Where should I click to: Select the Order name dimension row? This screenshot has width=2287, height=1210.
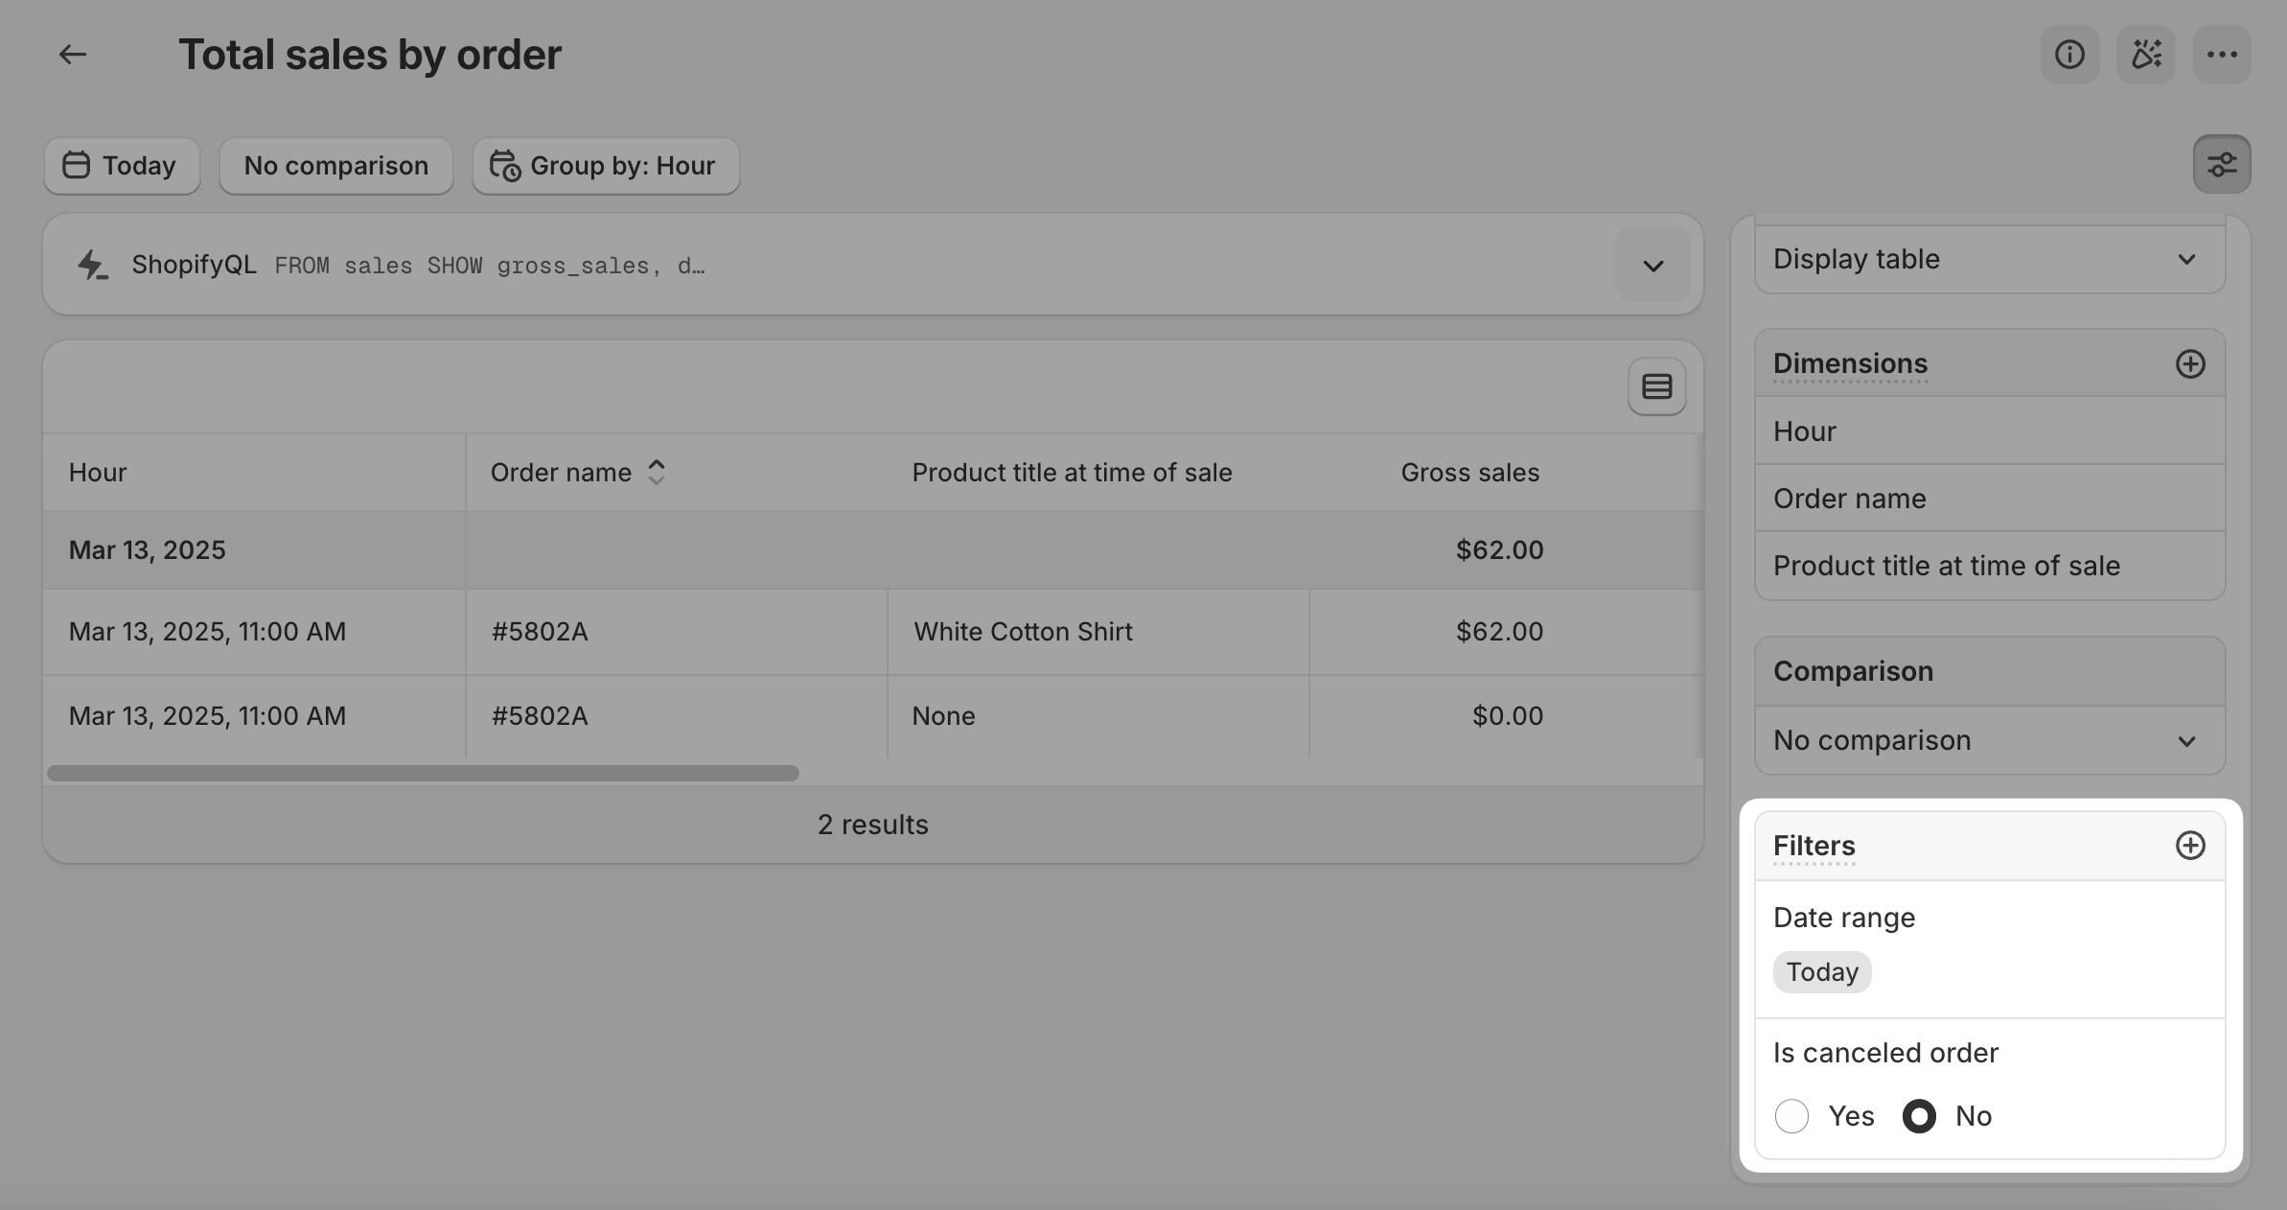(1990, 499)
